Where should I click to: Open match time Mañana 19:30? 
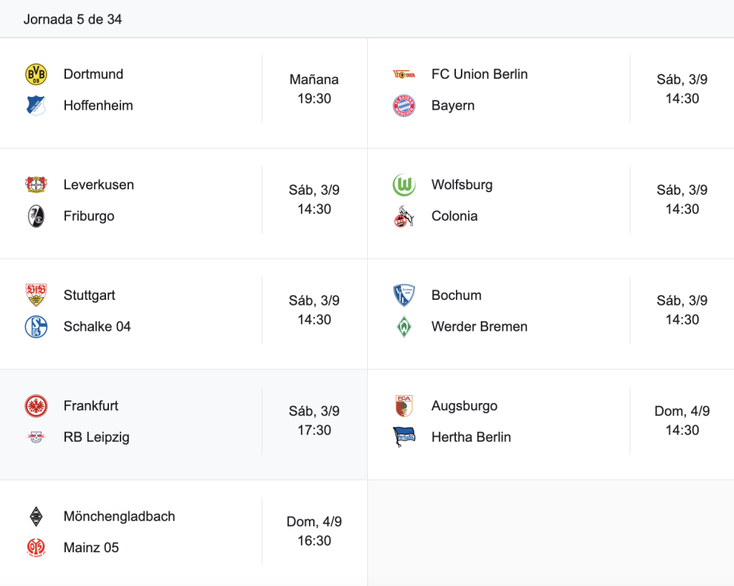pos(314,89)
